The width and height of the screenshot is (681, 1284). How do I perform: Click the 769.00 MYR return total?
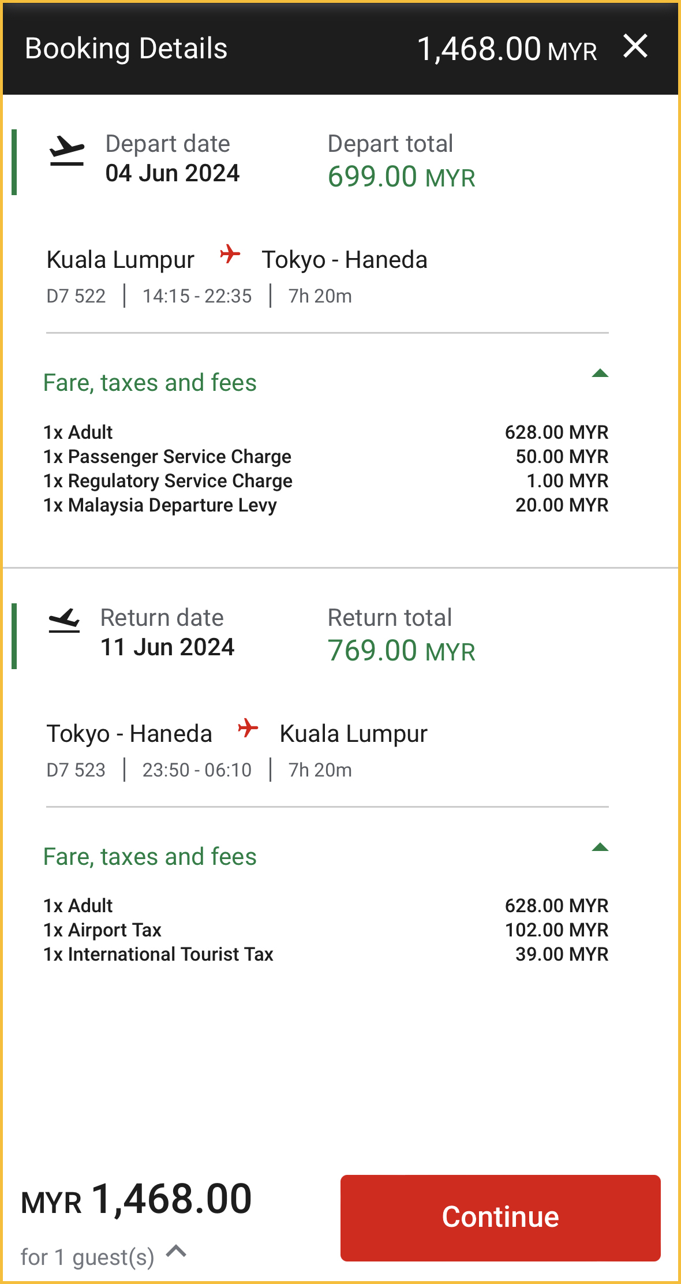401,651
